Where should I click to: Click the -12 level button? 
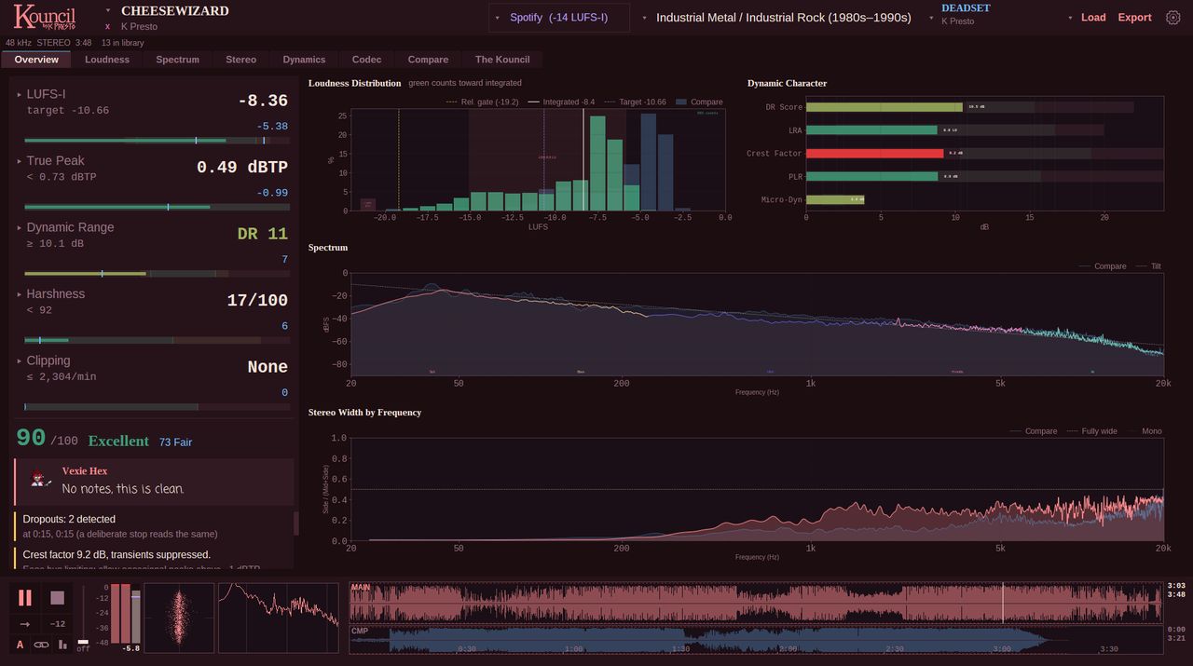(x=58, y=624)
